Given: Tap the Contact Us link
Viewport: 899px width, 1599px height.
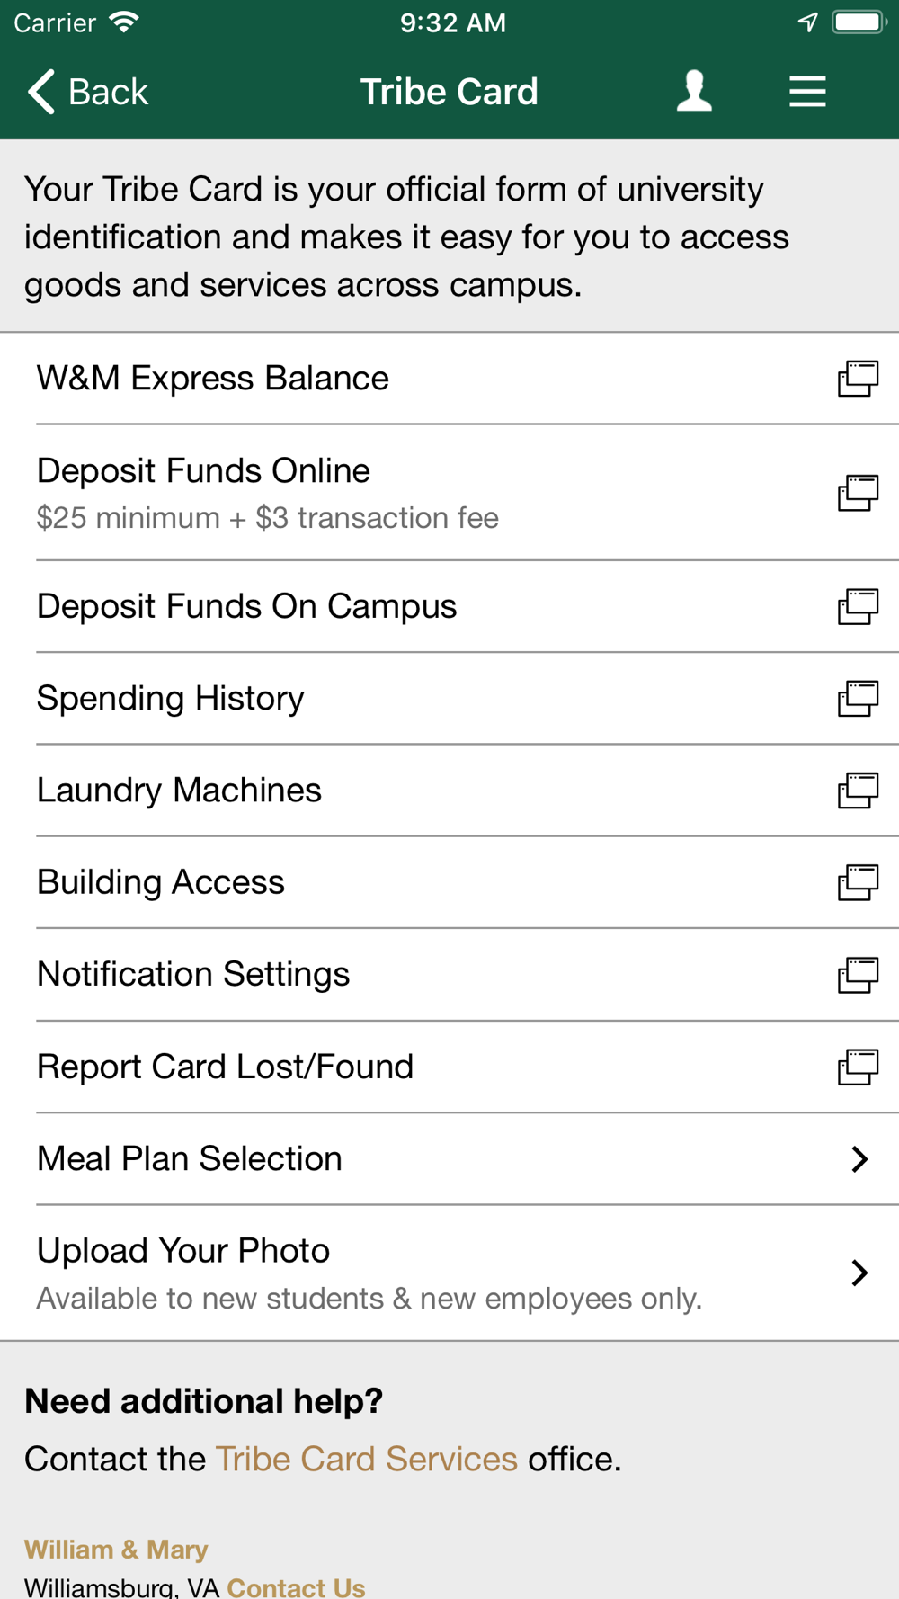Looking at the screenshot, I should [297, 1586].
